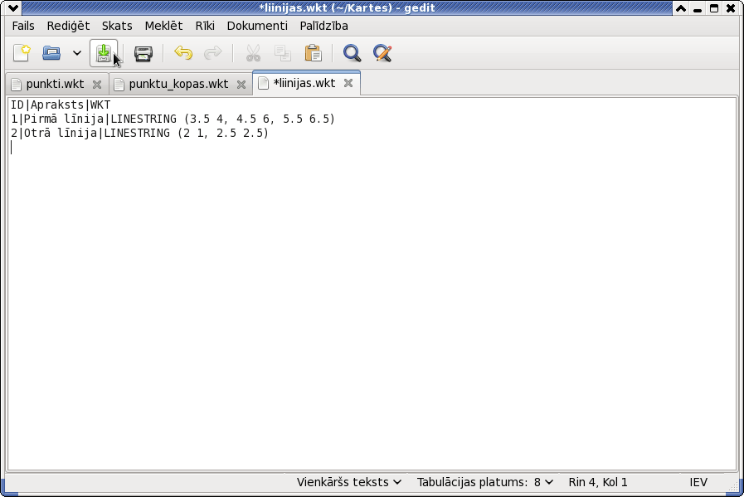744x497 pixels.
Task: Copy selection with the copy icon
Action: click(283, 53)
